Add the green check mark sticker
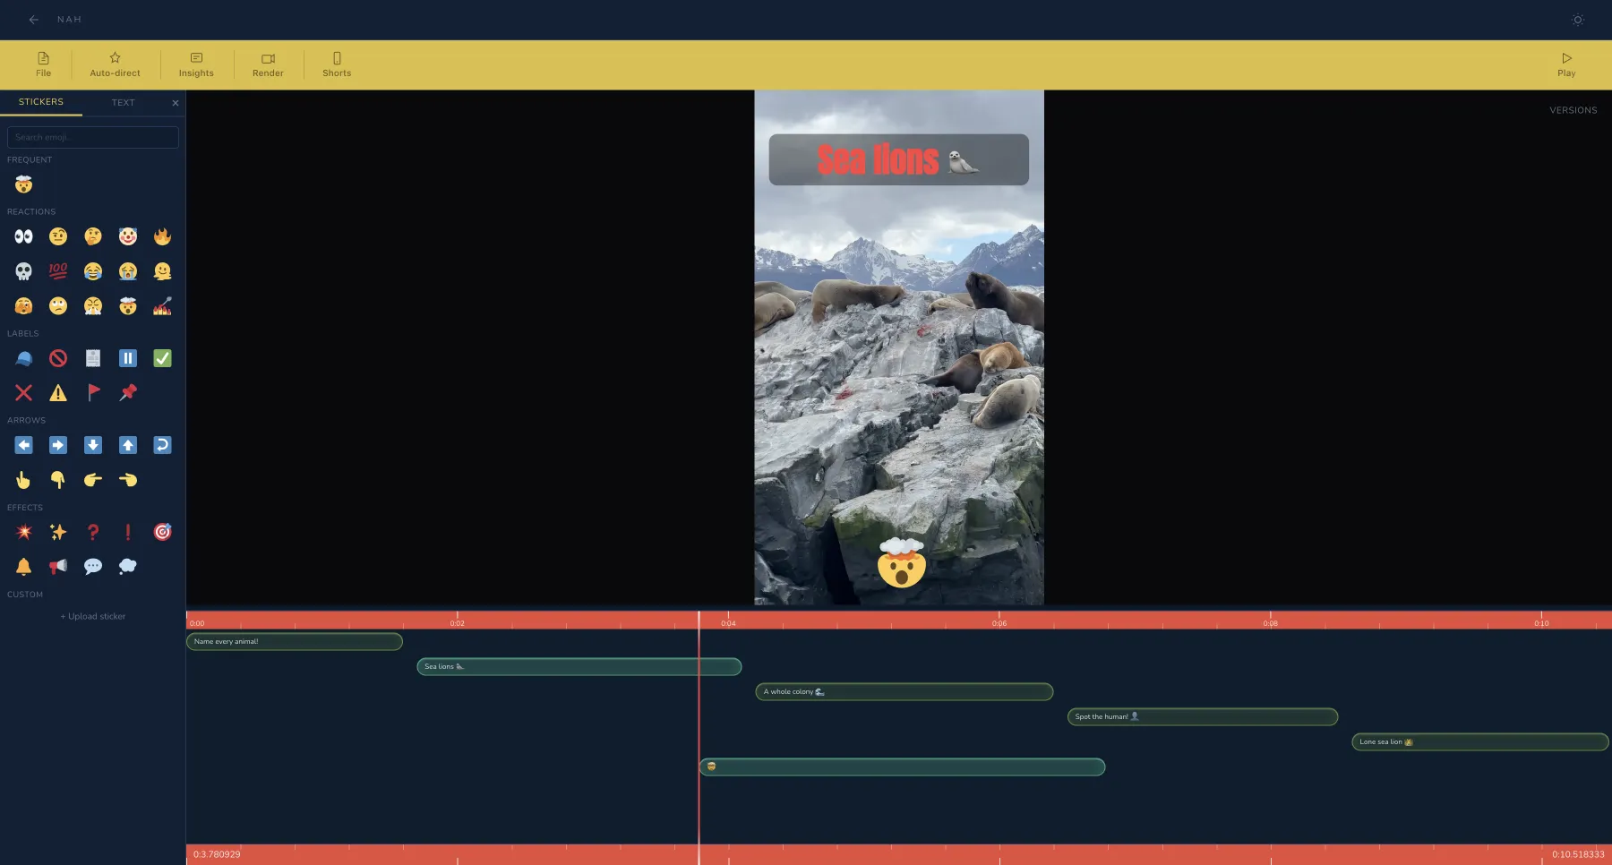Image resolution: width=1612 pixels, height=865 pixels. pos(162,358)
